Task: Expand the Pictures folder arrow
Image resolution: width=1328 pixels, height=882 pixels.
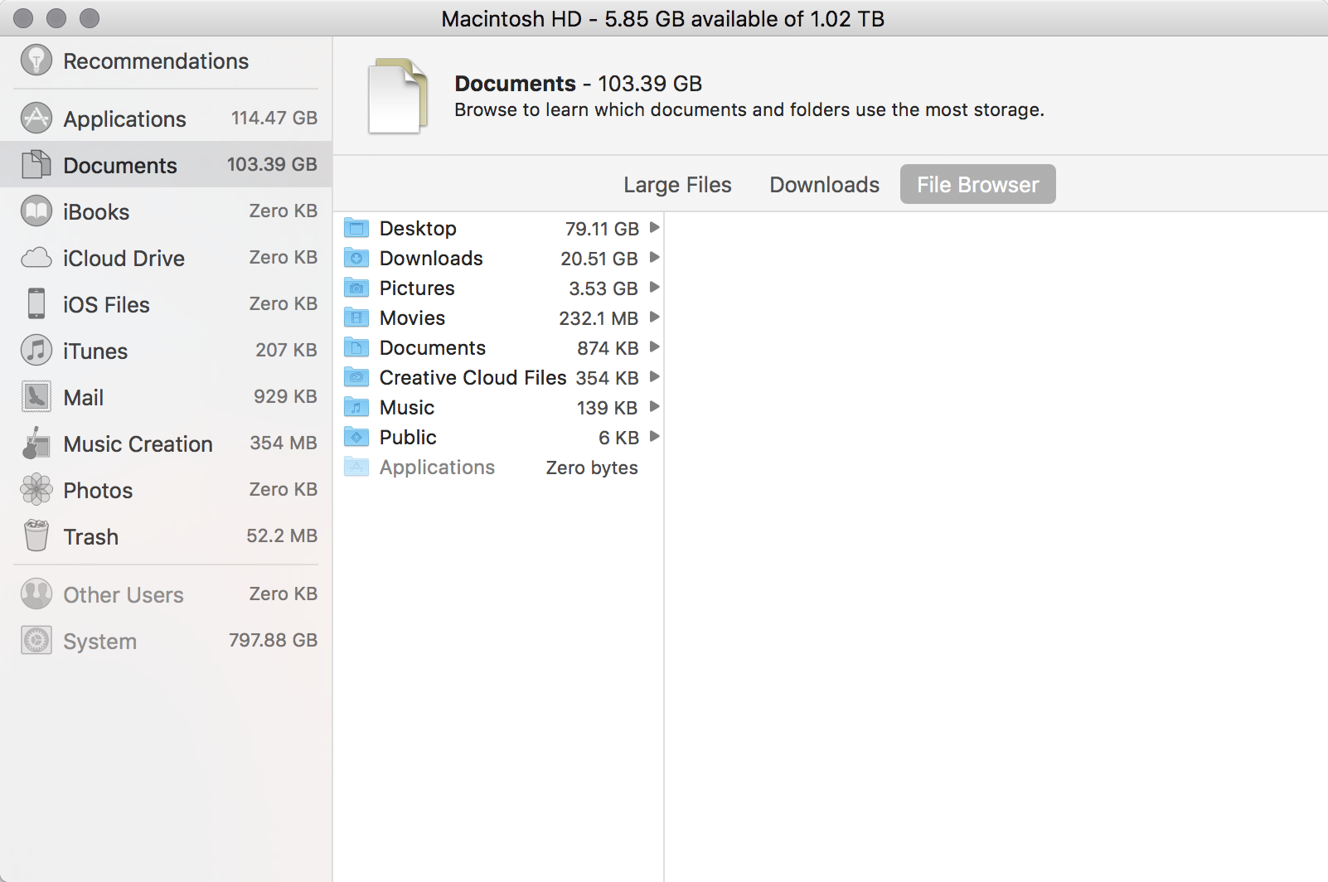Action: click(655, 287)
